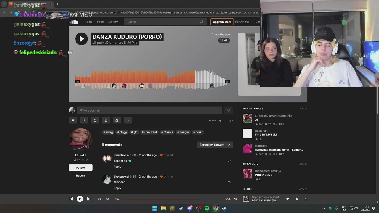The image size is (379, 213).
Task: Open the # chief keef tag
Action: coord(149,132)
